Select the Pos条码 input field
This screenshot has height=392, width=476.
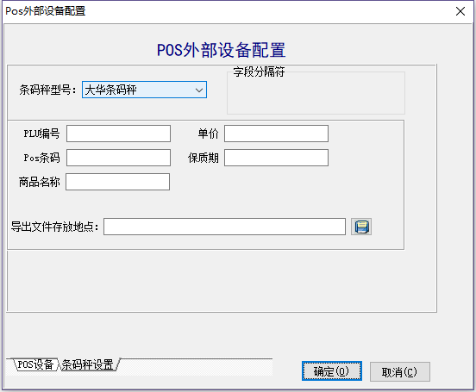coord(118,158)
